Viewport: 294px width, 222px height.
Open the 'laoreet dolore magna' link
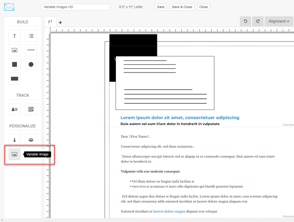(169, 211)
